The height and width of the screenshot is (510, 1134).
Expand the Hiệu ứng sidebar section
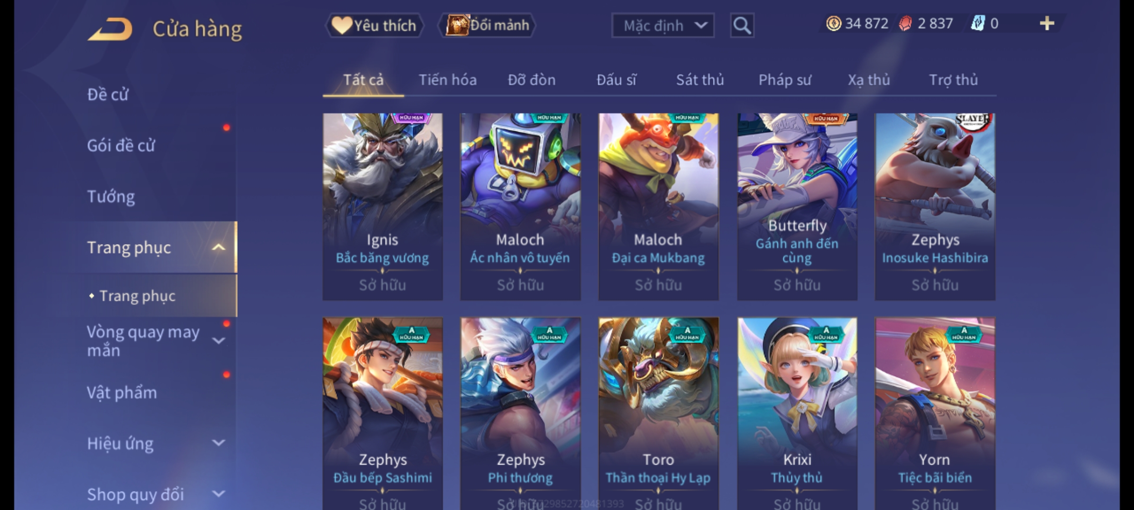coord(219,443)
